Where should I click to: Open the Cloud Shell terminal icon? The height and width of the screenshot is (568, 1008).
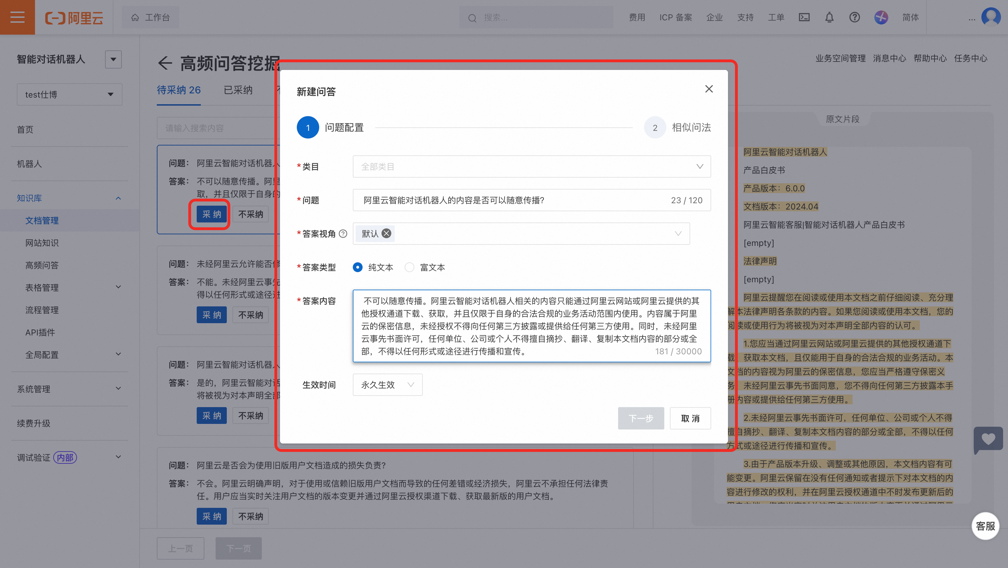coord(804,17)
